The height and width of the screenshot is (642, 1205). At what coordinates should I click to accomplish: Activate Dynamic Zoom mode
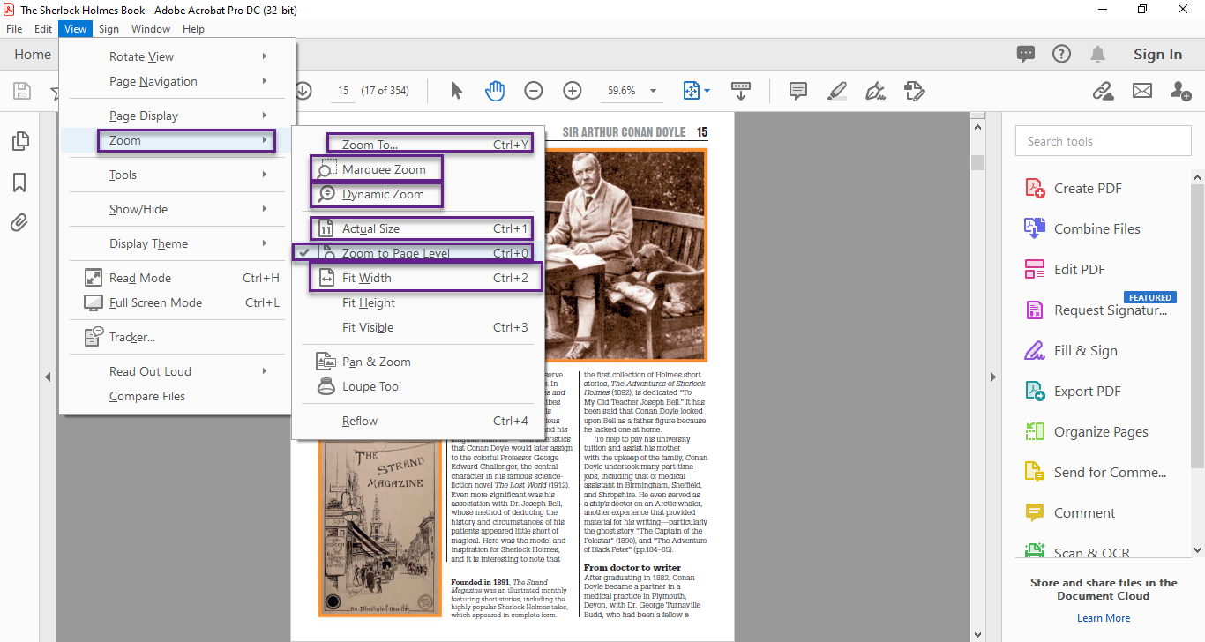tap(377, 194)
